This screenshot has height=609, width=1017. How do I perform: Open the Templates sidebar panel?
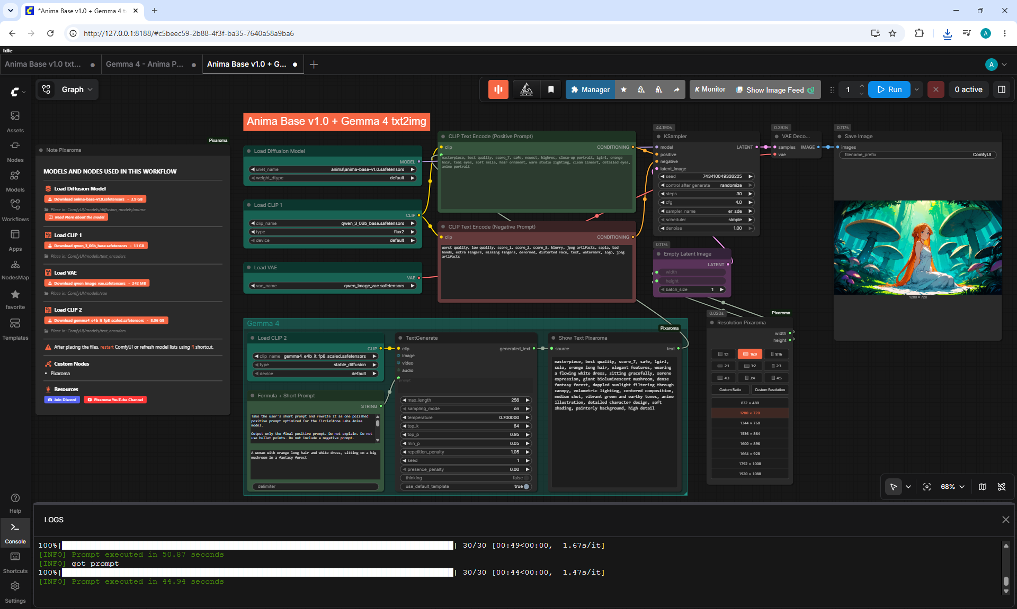[x=15, y=329]
